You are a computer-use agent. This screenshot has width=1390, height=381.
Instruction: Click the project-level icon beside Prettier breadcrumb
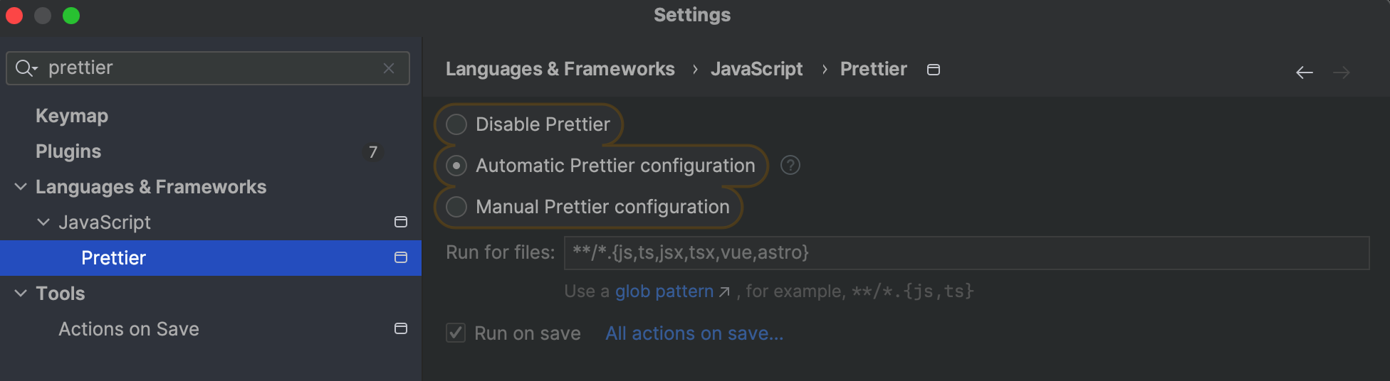click(x=933, y=70)
